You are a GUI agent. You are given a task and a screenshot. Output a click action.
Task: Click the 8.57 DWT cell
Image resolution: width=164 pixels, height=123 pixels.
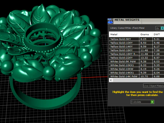[x=158, y=58]
